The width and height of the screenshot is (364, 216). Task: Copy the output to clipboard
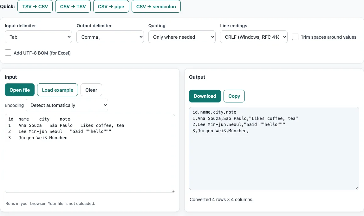pyautogui.click(x=234, y=96)
